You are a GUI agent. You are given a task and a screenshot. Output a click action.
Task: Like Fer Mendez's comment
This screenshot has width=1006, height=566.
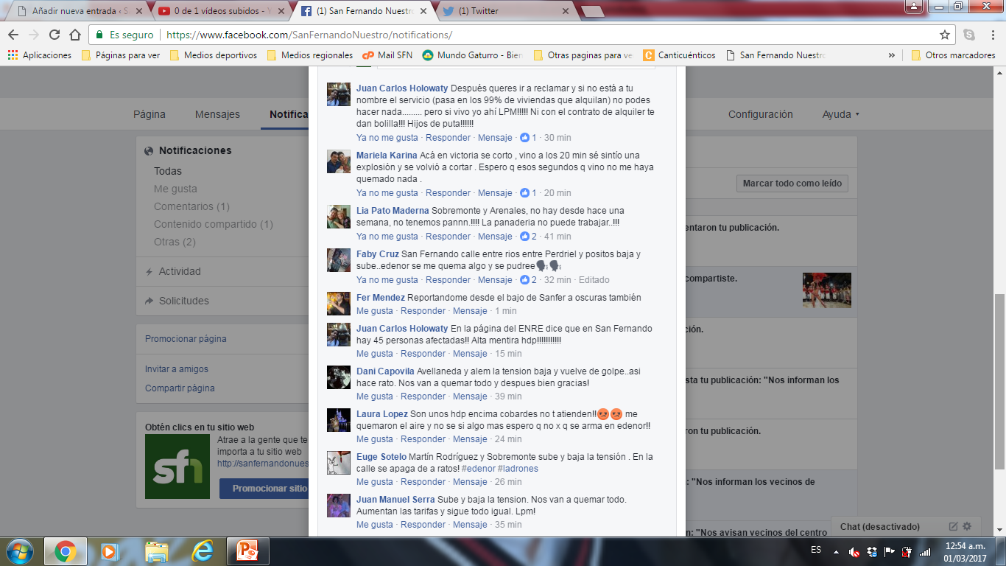tap(374, 311)
